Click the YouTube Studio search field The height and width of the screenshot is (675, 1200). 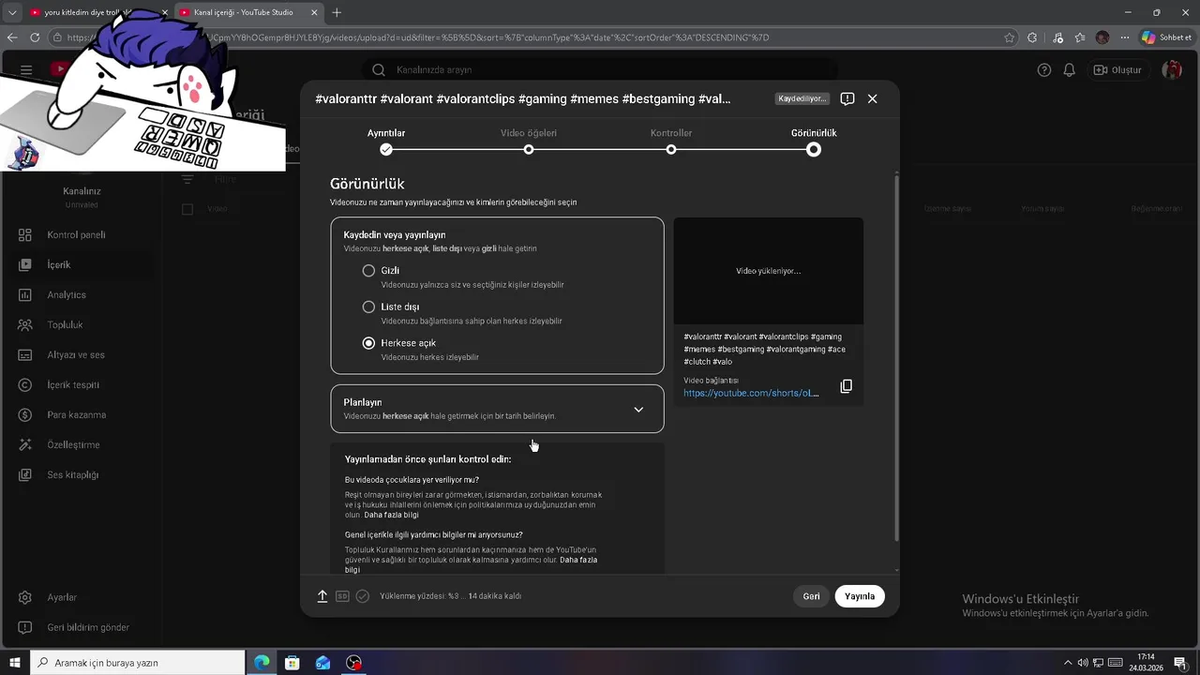click(x=600, y=69)
